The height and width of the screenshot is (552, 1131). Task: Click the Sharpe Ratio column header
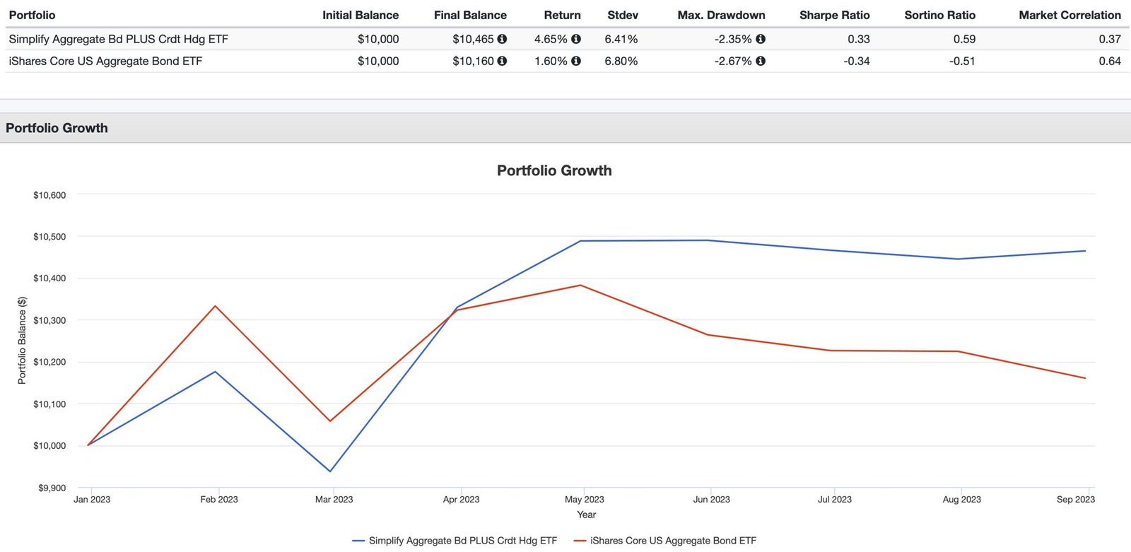click(x=835, y=15)
